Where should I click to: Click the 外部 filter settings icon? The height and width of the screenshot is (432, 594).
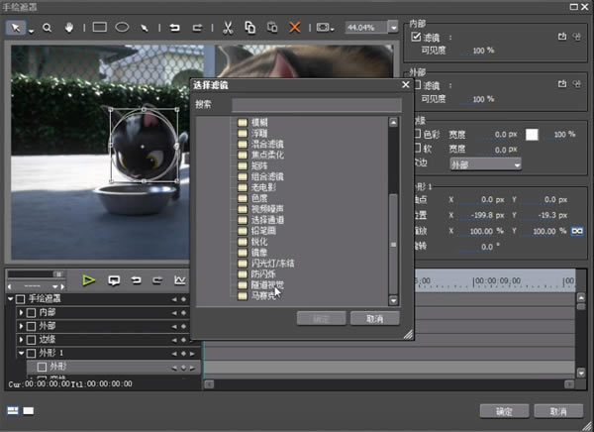576,84
